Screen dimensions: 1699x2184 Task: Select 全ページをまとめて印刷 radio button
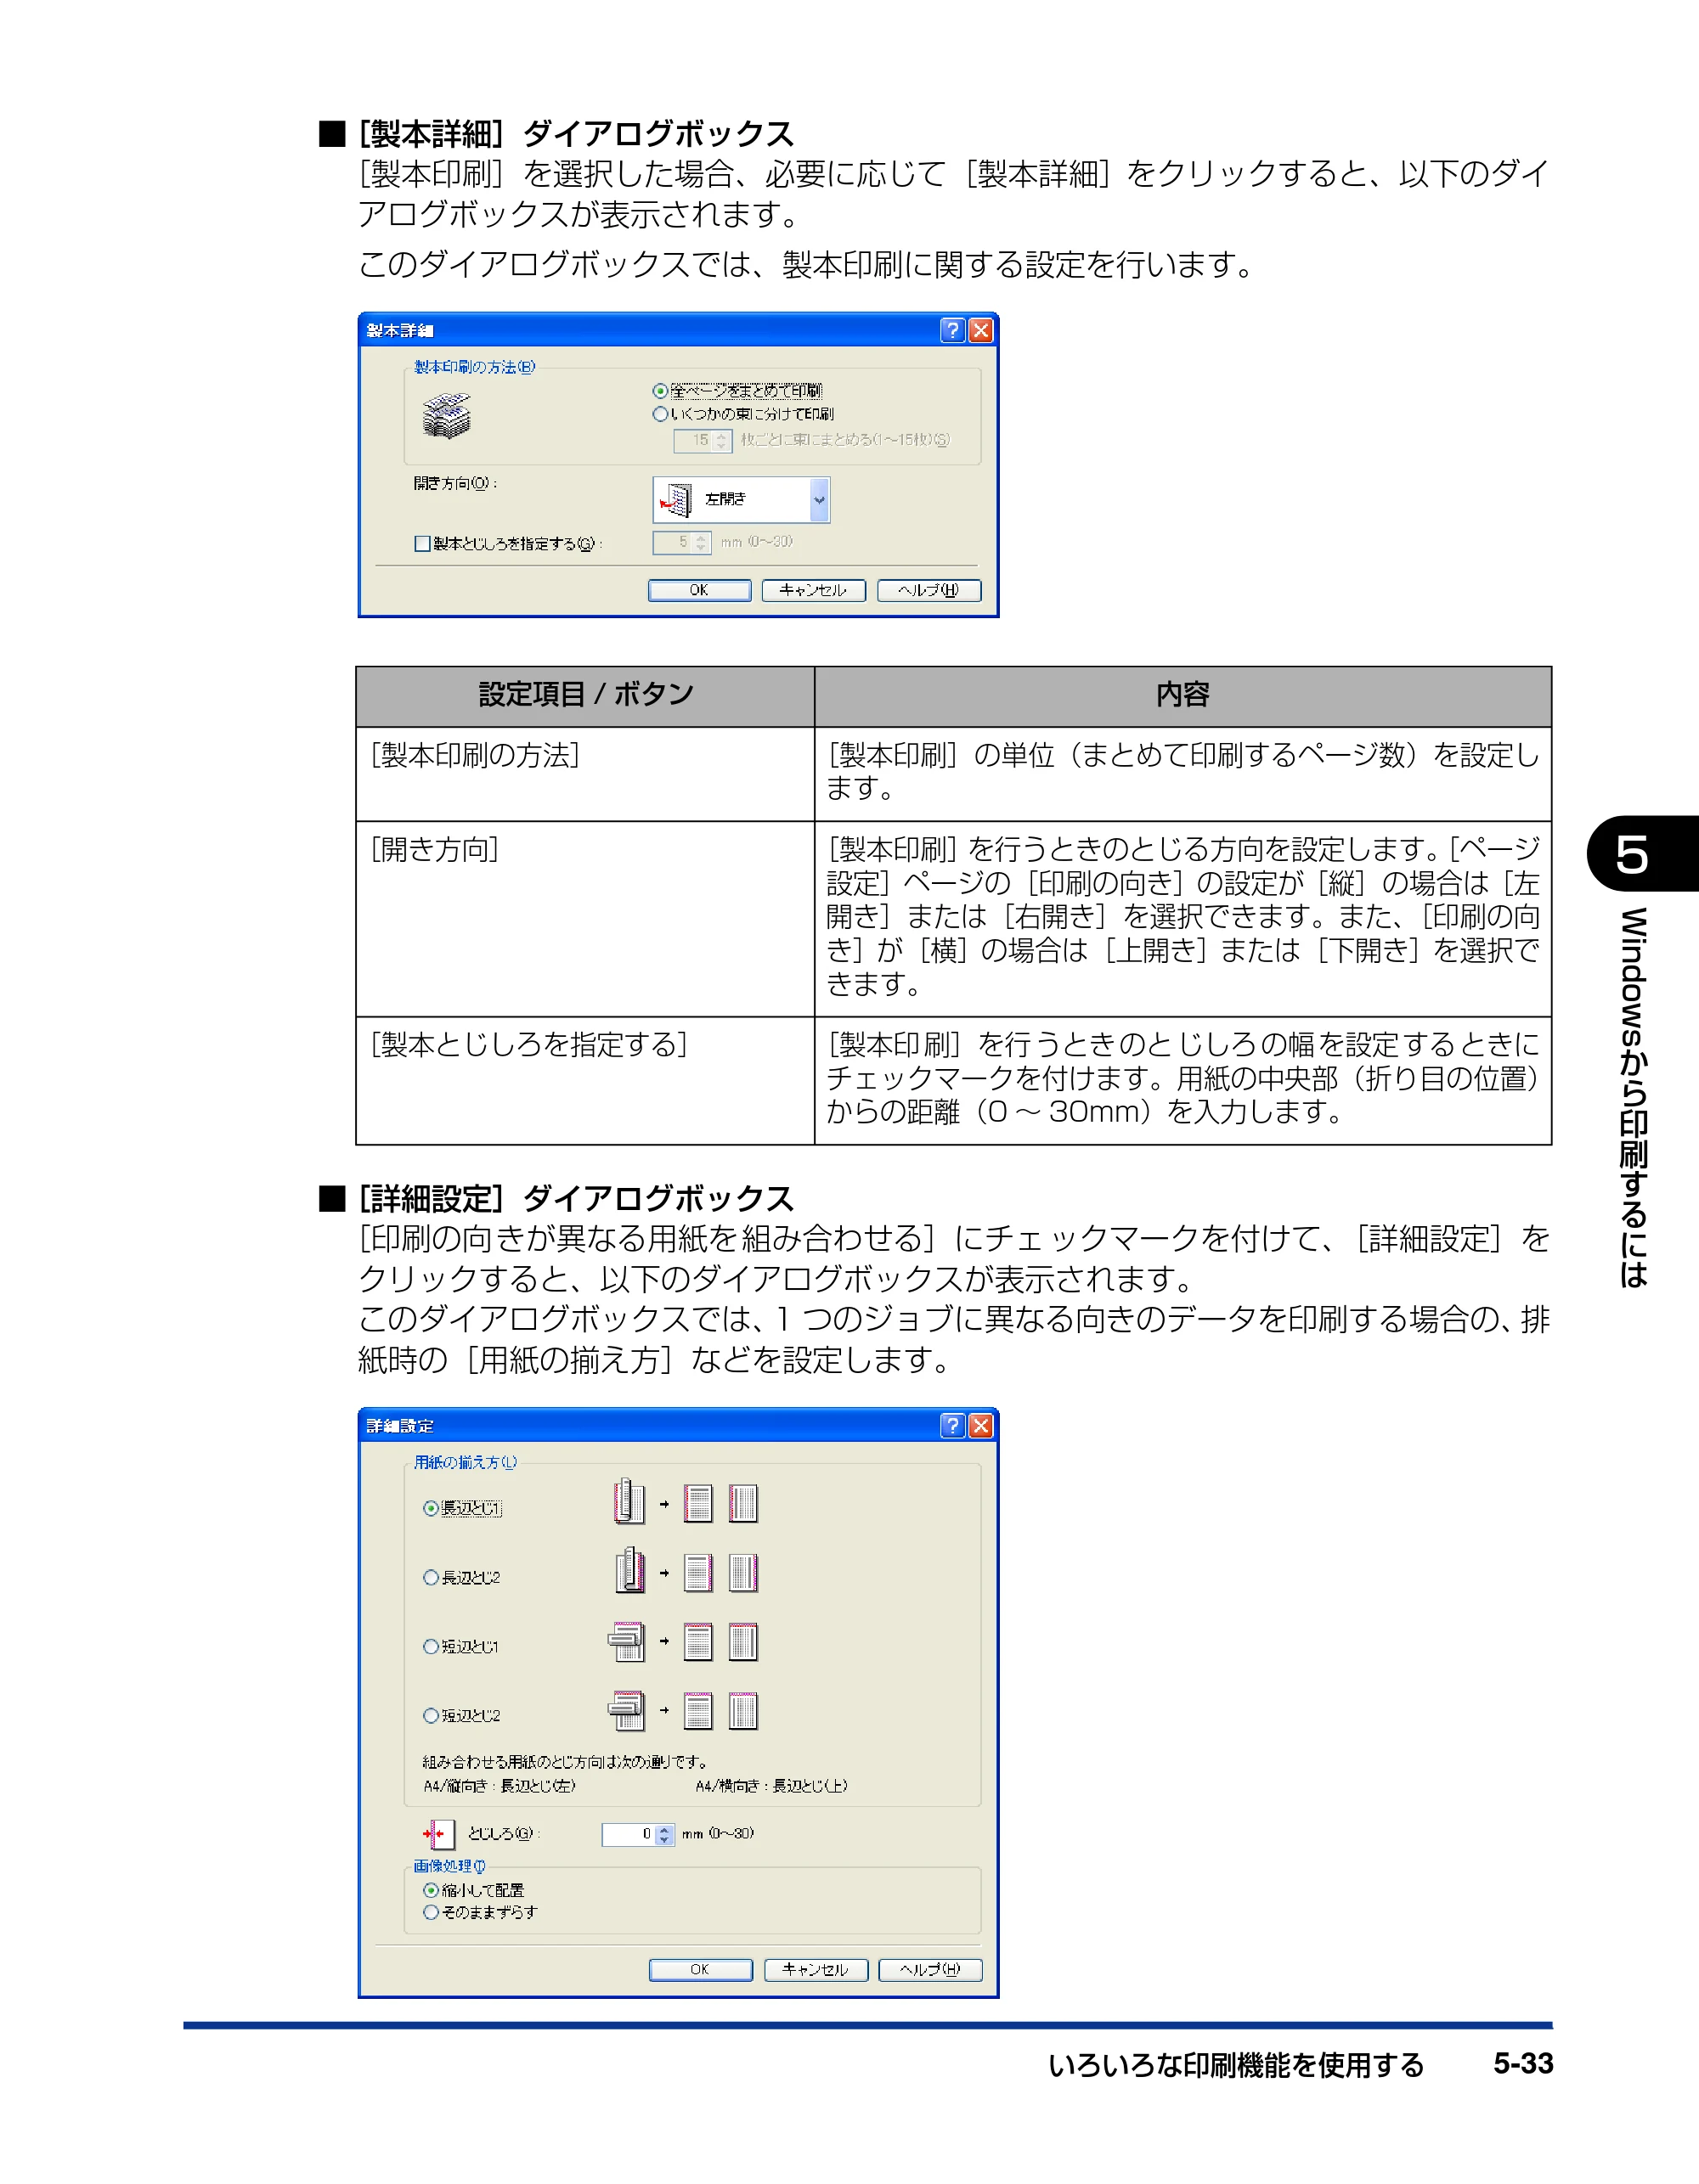pyautogui.click(x=659, y=391)
